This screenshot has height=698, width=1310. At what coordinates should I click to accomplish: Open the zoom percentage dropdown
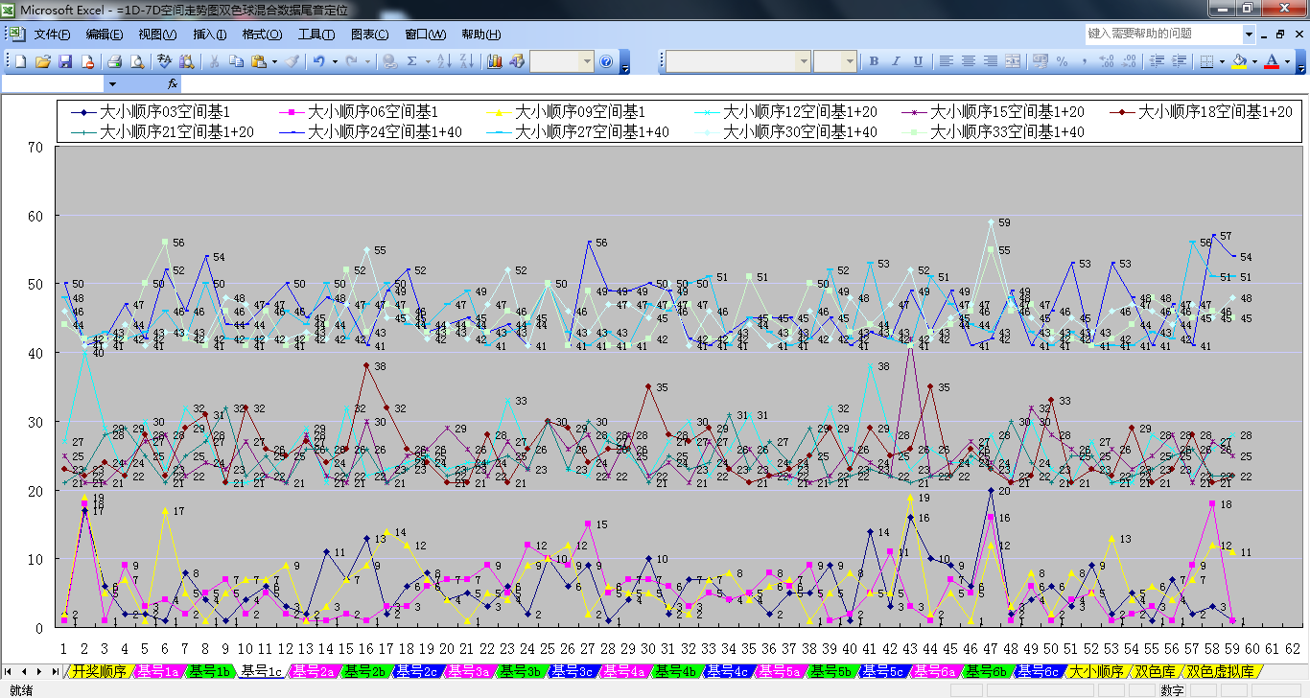[x=587, y=61]
